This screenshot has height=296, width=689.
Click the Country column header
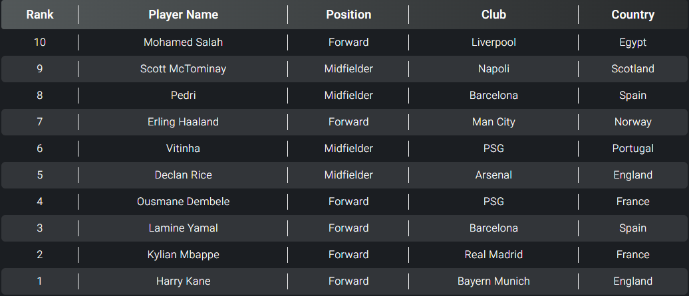(x=632, y=15)
